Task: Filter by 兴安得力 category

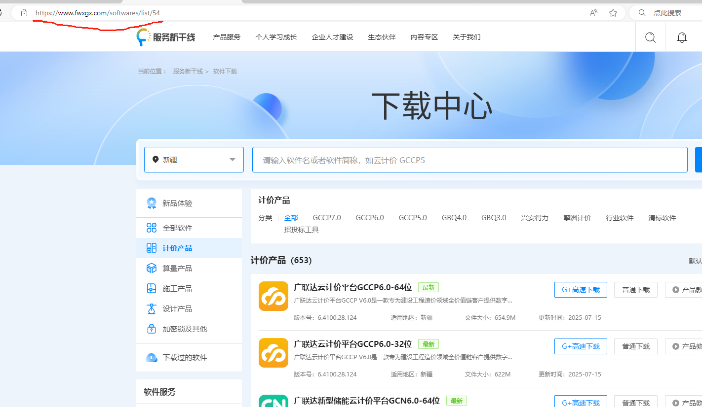Action: [535, 218]
